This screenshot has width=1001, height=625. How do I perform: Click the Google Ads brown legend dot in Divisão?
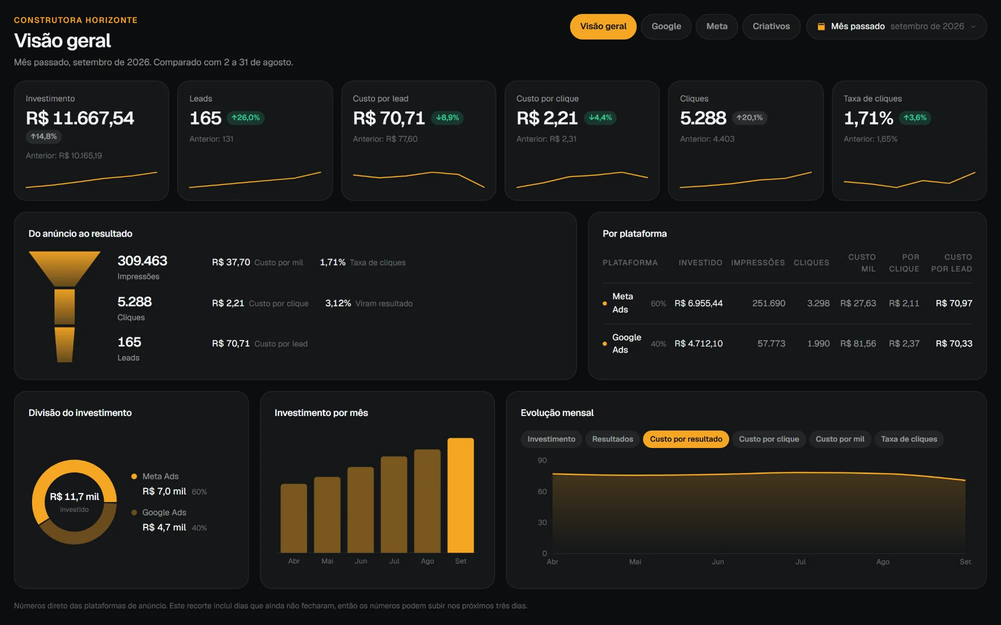pos(134,512)
